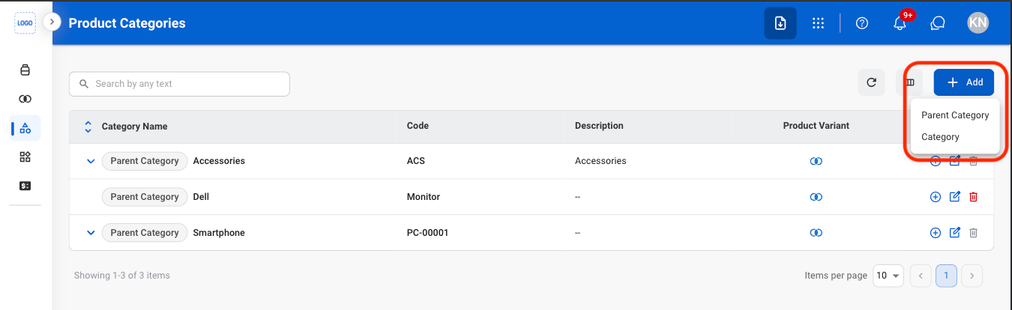Image resolution: width=1012 pixels, height=310 pixels.
Task: Click the download file icon in header
Action: [x=780, y=23]
